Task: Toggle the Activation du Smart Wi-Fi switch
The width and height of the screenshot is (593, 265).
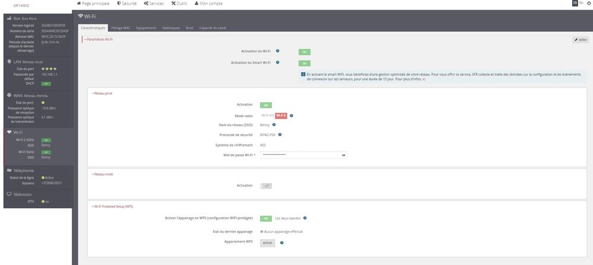Action: click(x=303, y=63)
